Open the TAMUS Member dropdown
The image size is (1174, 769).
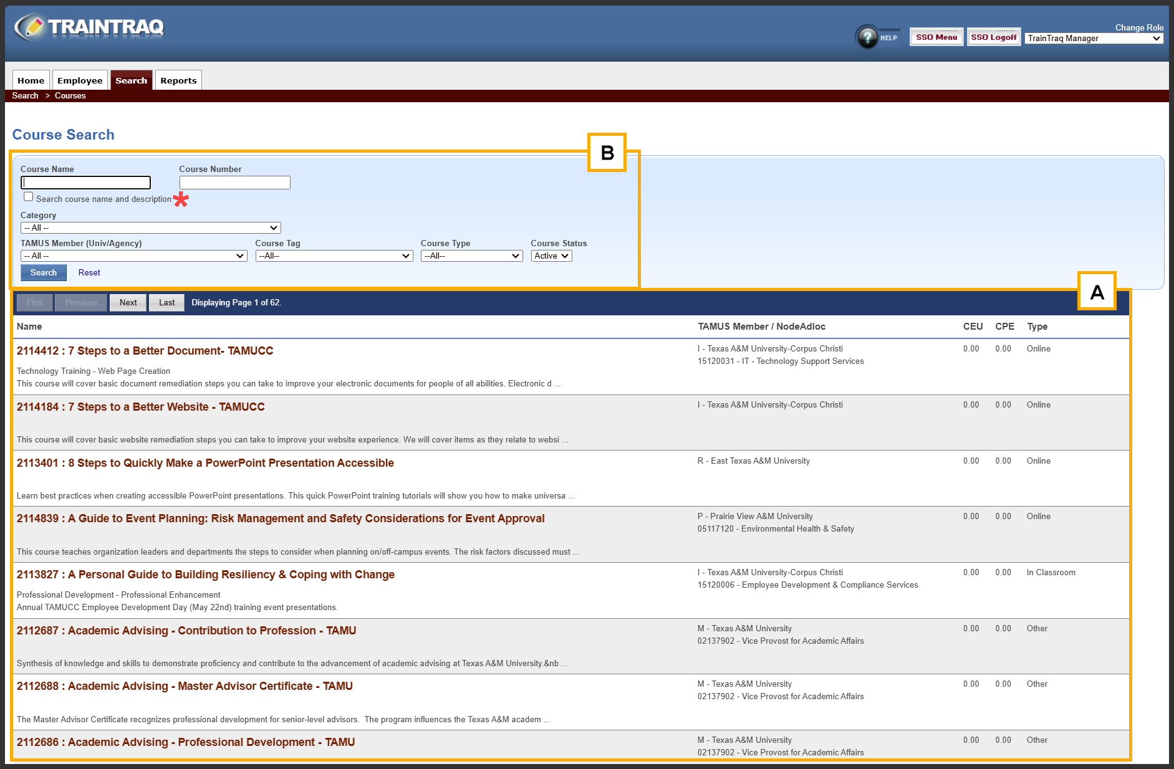pos(133,256)
